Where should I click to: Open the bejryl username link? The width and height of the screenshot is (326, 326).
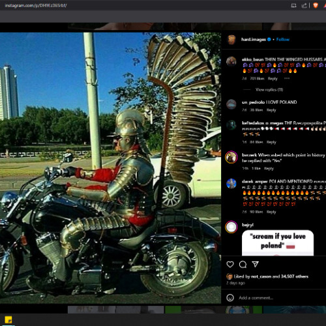pyautogui.click(x=248, y=225)
